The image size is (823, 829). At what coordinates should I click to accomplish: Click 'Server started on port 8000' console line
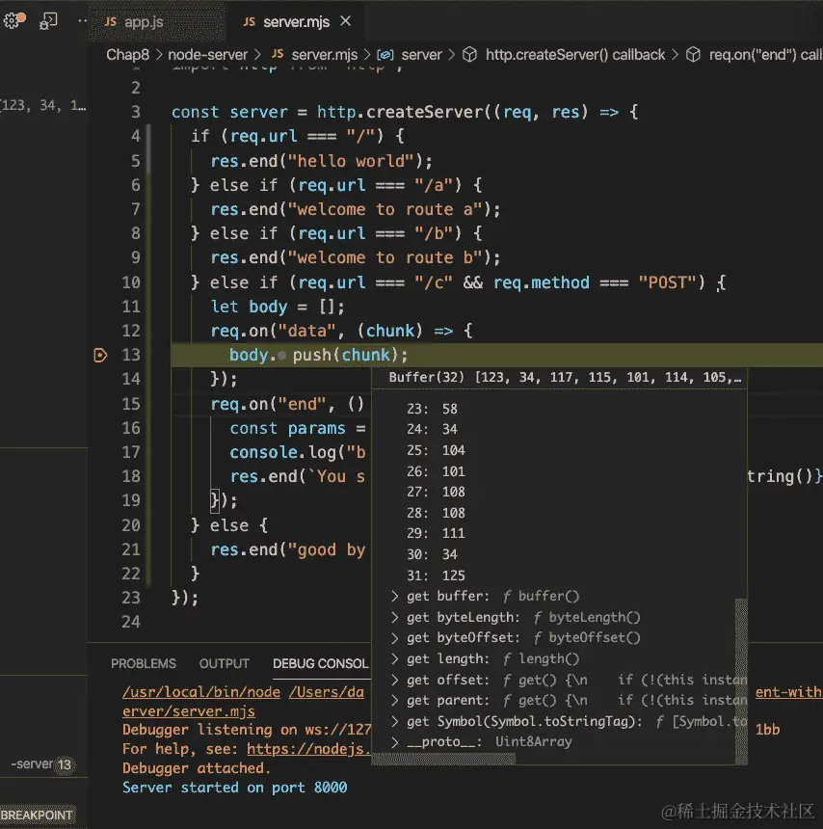click(235, 788)
